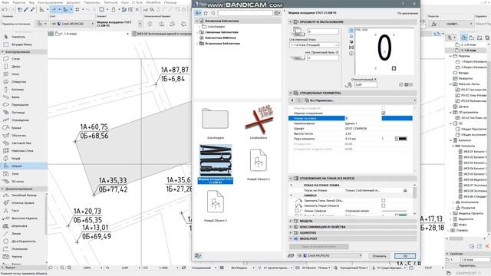This screenshot has width=491, height=276.
Task: Collapse 'Просмотр и расположение' section
Action: (x=291, y=22)
